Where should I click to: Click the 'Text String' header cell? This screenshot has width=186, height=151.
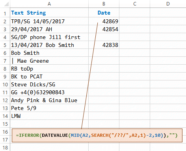click(x=49, y=13)
